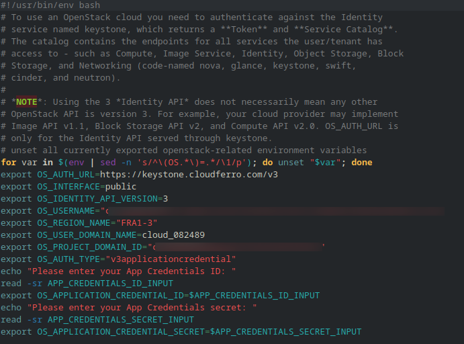Click the 'for' keyword in the loop
464x344 pixels.
[x=9, y=162]
